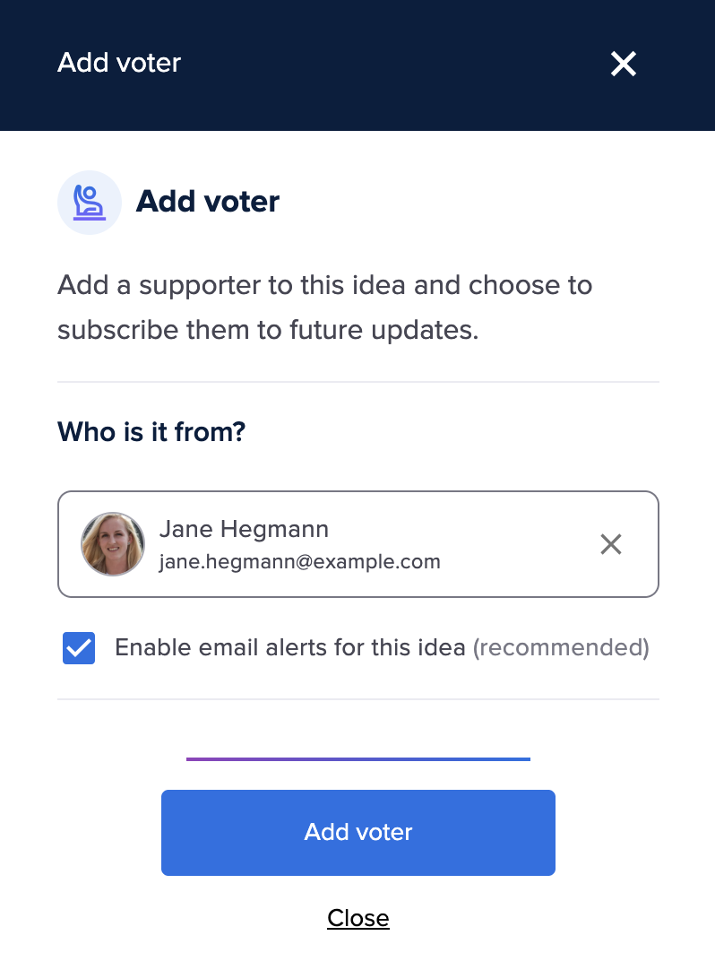Viewport: 715px width, 970px height.
Task: Click the "Enable email alerts for this idea" label
Action: 290,647
